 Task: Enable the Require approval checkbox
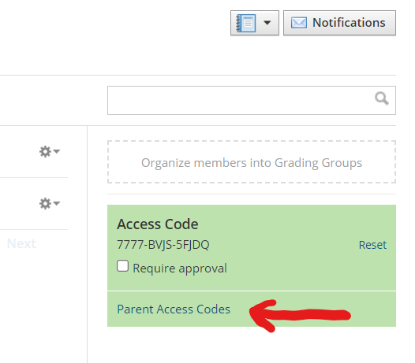[123, 266]
